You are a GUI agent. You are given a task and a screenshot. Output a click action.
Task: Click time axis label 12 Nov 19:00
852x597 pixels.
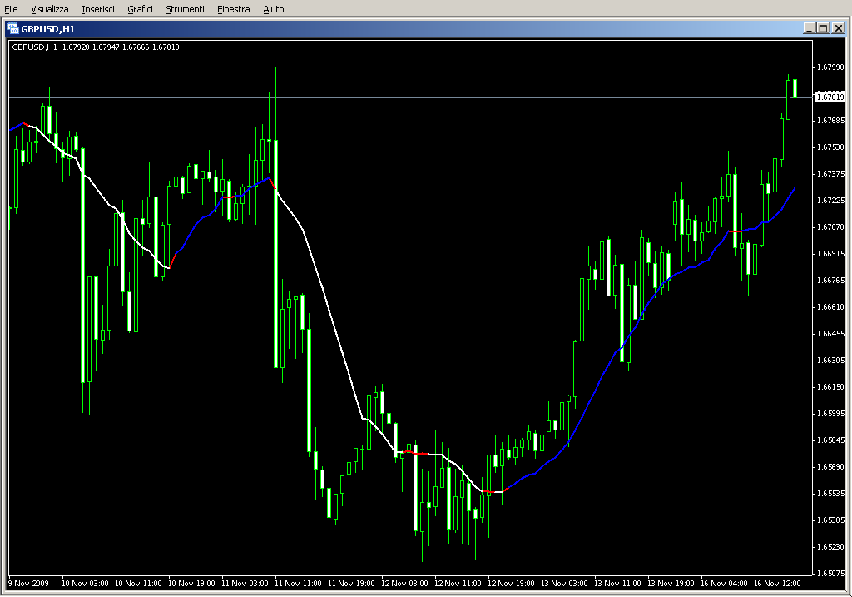[x=511, y=584]
